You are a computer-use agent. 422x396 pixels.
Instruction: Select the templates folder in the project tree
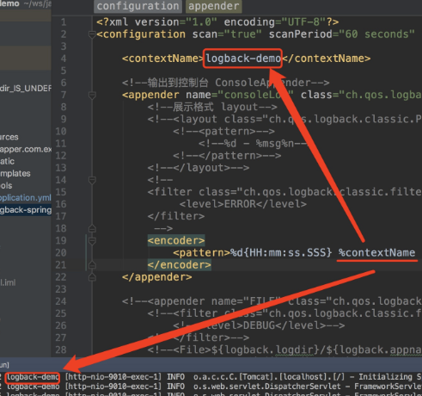pos(15,173)
